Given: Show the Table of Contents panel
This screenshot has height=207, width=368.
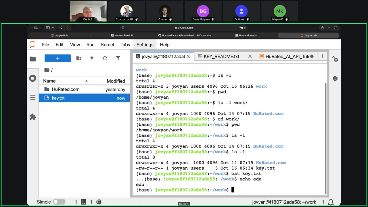Looking at the screenshot, I should coord(32,98).
